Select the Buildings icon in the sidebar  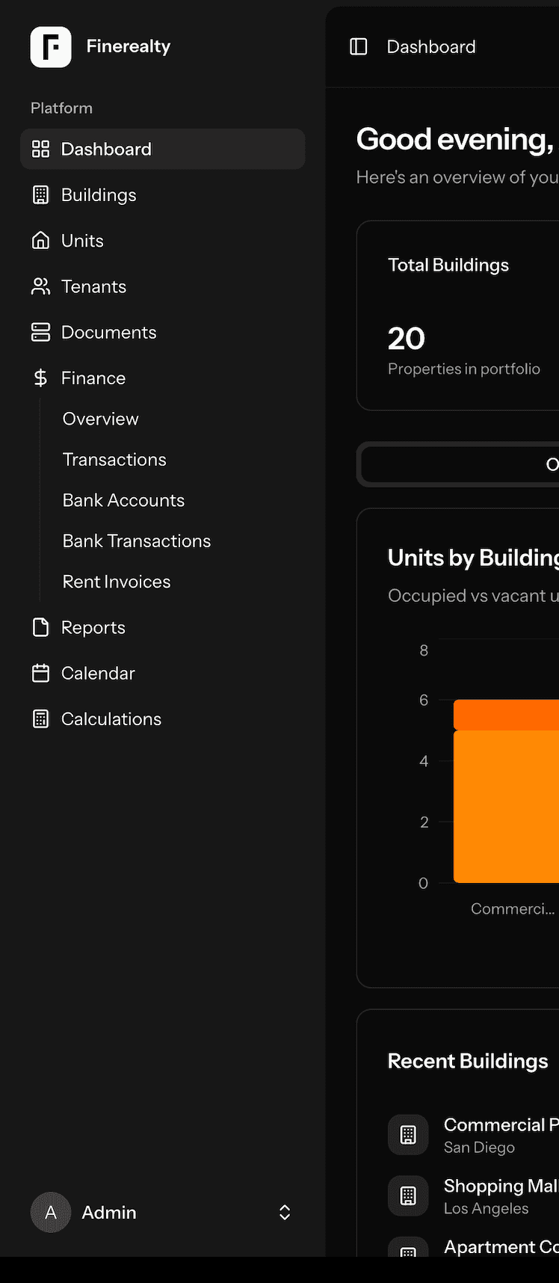[x=40, y=194]
